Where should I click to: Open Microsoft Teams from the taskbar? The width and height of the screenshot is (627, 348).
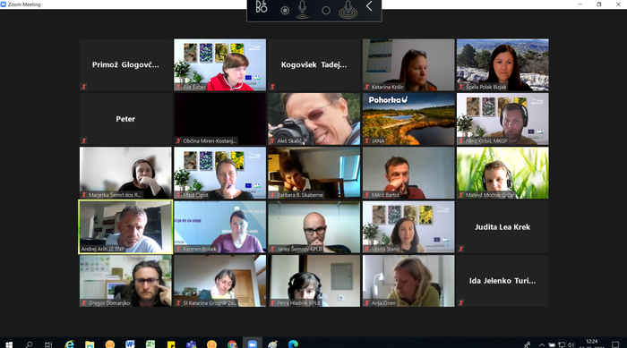[x=191, y=344]
